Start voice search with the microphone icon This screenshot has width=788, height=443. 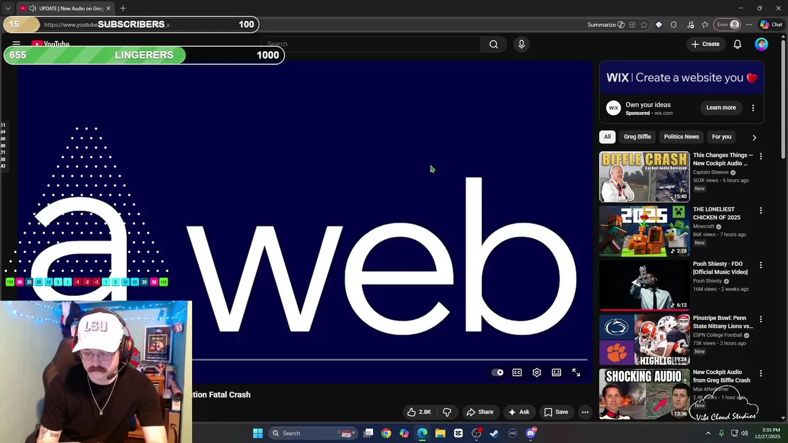coord(521,44)
